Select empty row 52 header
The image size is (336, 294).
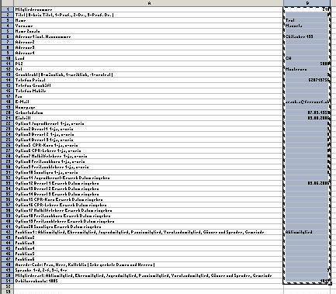[7, 286]
